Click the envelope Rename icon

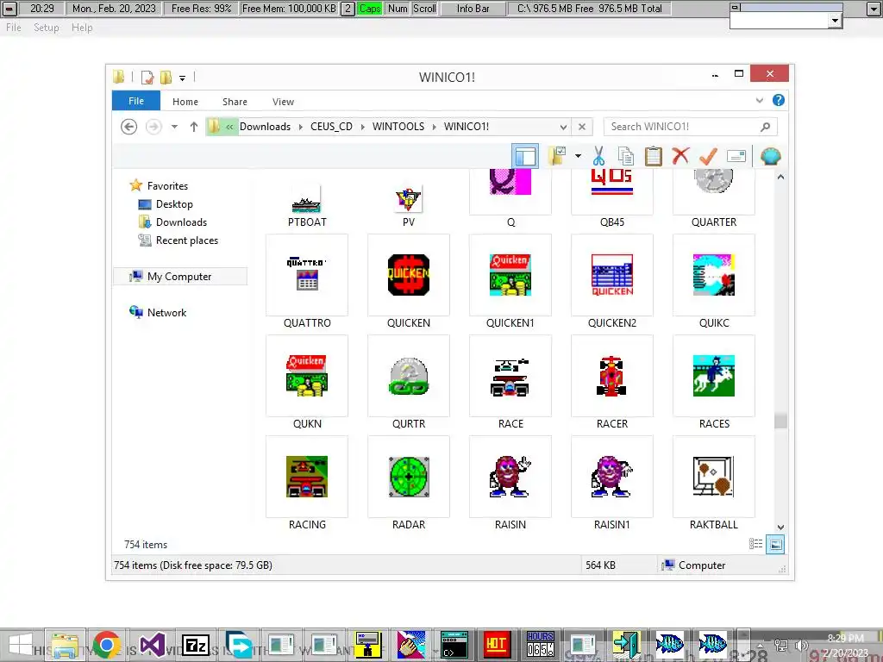tap(736, 156)
